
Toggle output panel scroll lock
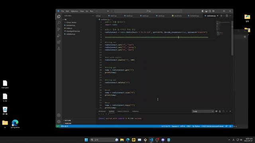(220, 111)
